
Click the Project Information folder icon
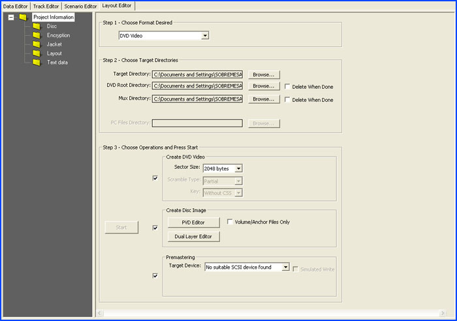pos(23,17)
